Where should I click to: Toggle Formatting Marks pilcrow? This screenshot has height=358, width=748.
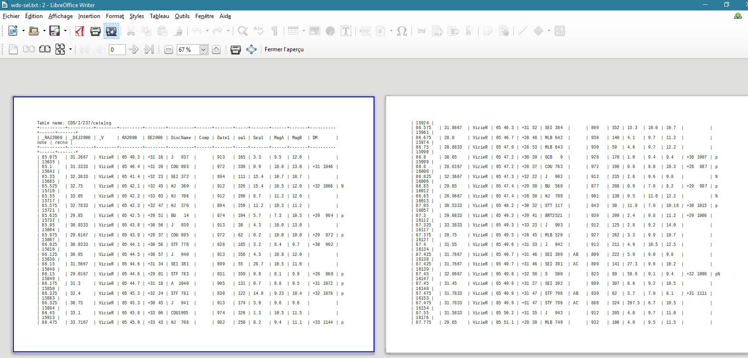(x=274, y=31)
